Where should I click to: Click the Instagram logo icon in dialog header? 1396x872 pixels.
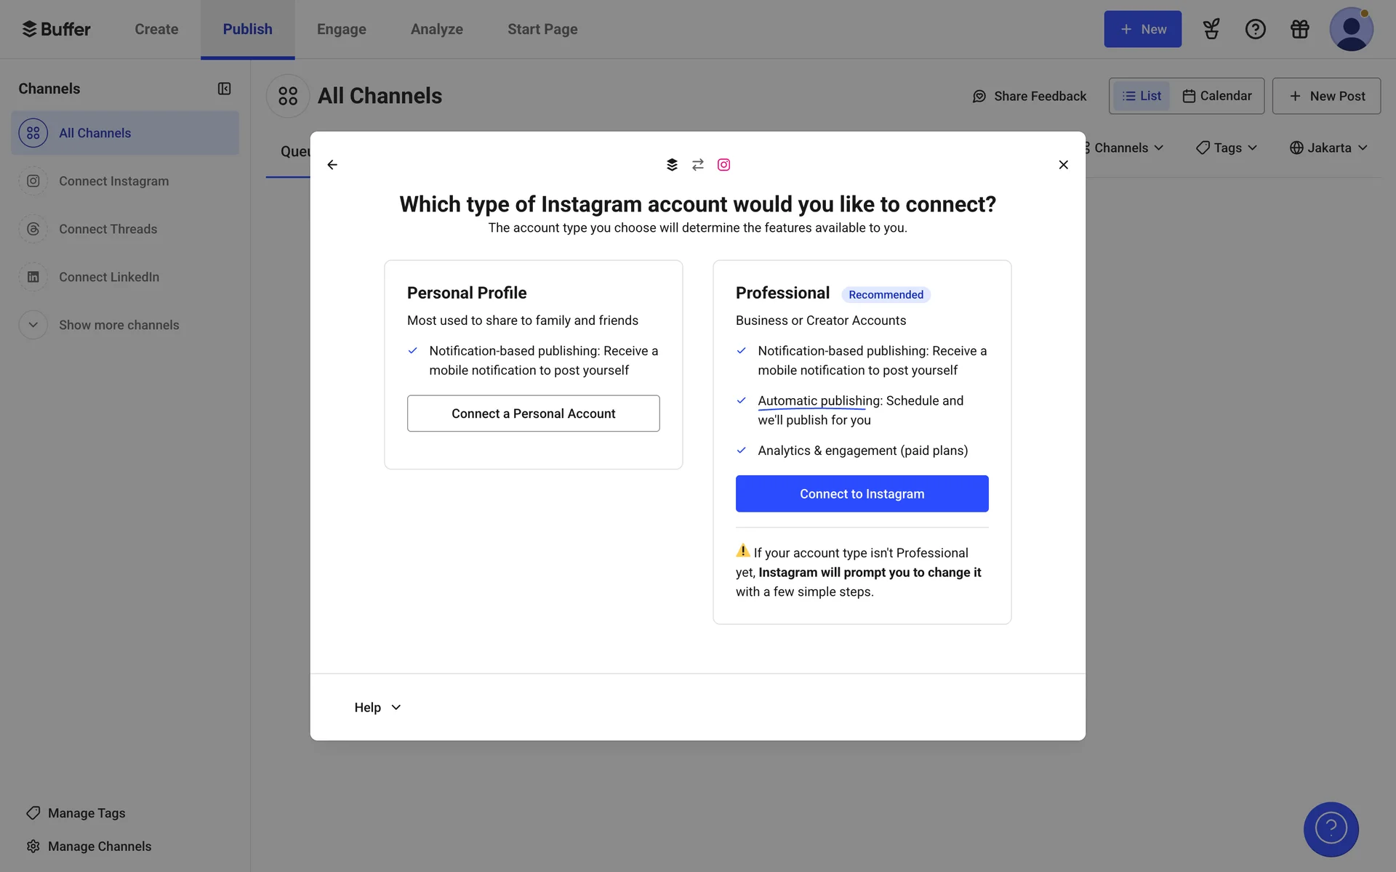[x=723, y=165]
